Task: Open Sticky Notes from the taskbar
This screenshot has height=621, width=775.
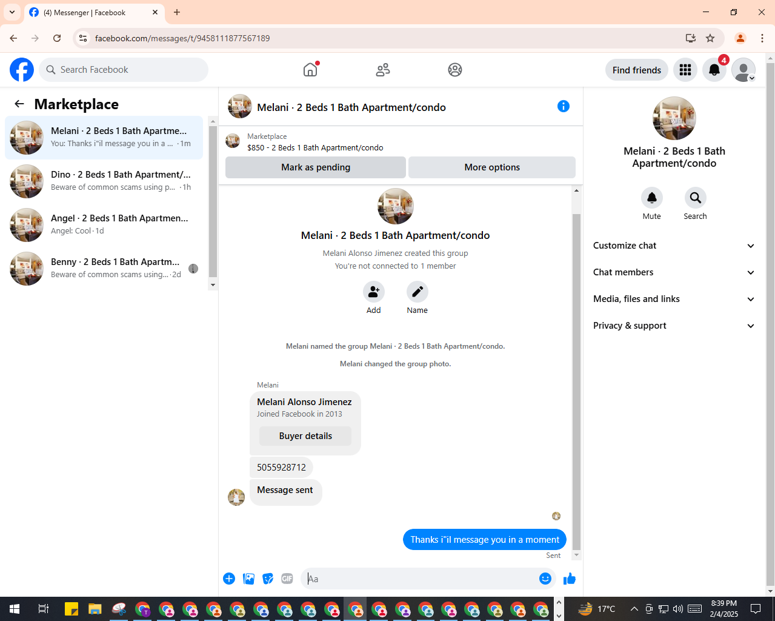Action: [72, 609]
